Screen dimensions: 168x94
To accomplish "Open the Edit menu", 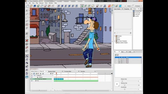I will click(x=30, y=3).
